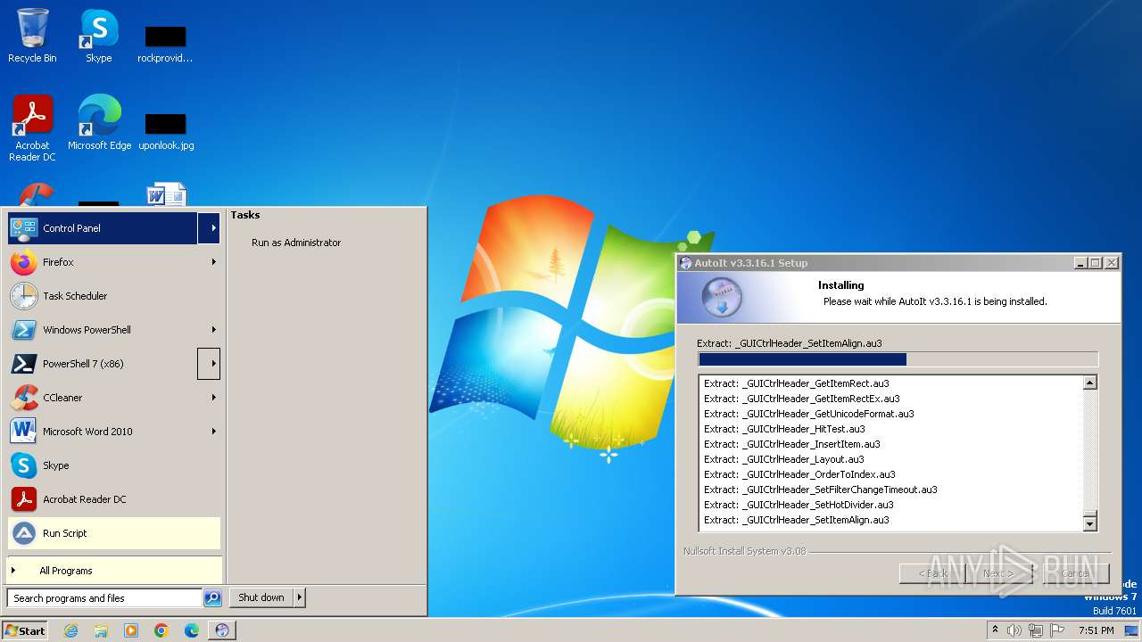Open Acrobat Reader DC desktop shortcut
The image size is (1142, 642).
[x=32, y=128]
